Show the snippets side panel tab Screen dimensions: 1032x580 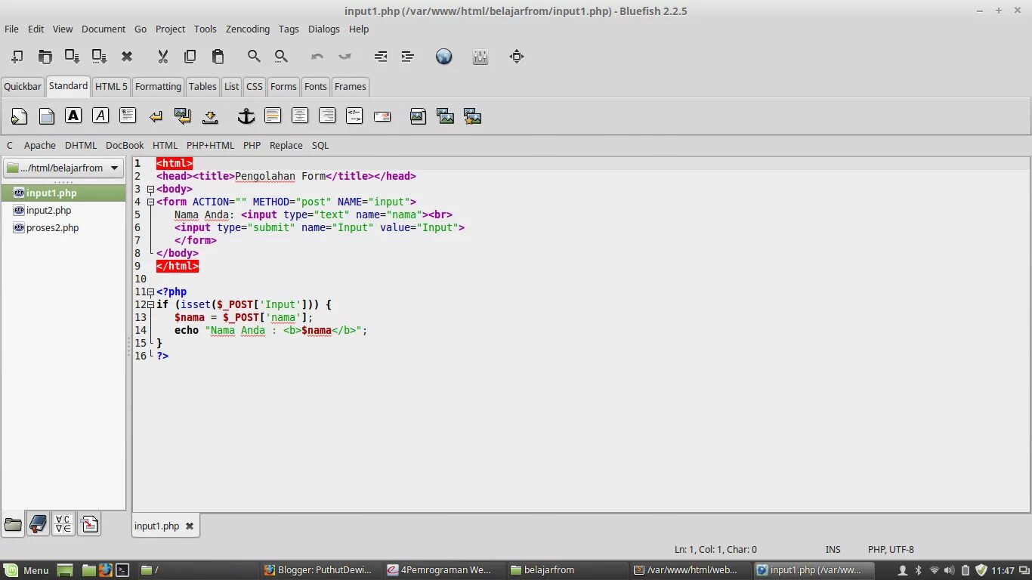tap(89, 524)
